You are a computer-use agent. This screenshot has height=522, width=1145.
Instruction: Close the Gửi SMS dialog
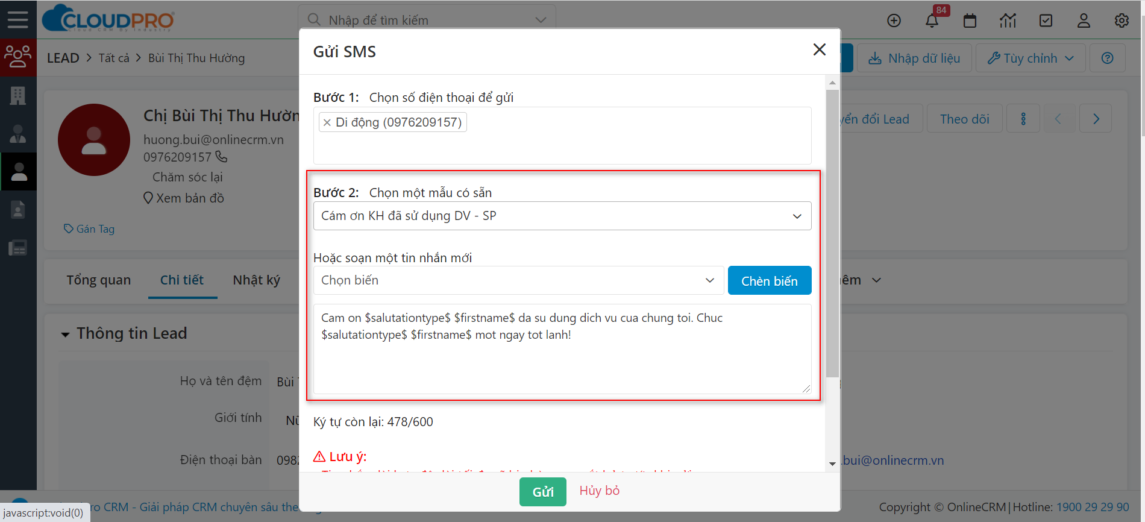coord(819,50)
